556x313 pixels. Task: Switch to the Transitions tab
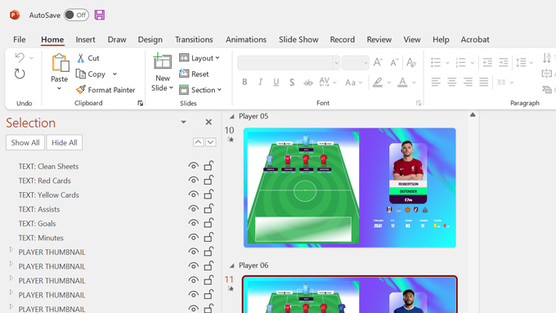pyautogui.click(x=194, y=39)
